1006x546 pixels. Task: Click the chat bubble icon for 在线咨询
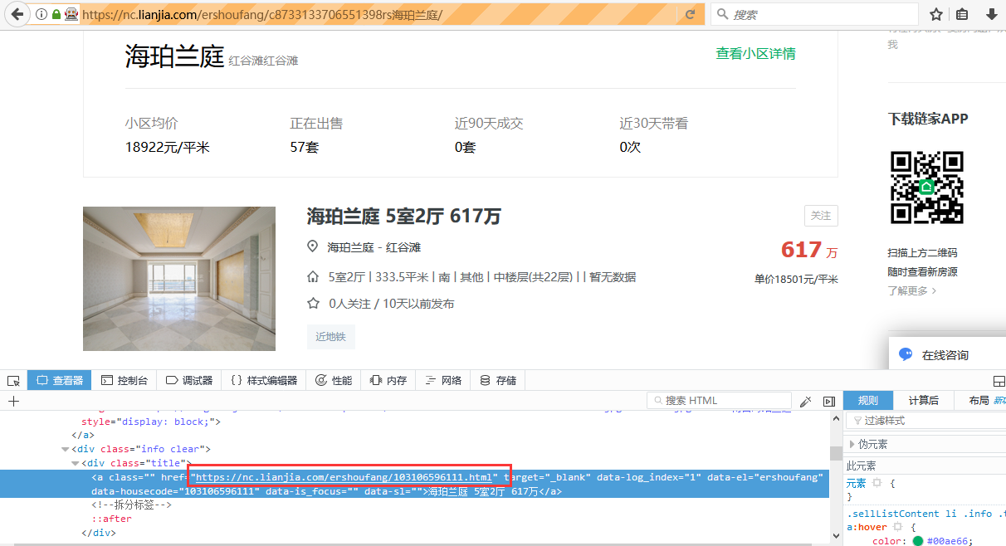[x=906, y=355]
